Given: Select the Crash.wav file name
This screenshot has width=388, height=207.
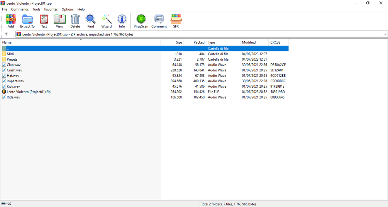Looking at the screenshot, I should (x=14, y=70).
